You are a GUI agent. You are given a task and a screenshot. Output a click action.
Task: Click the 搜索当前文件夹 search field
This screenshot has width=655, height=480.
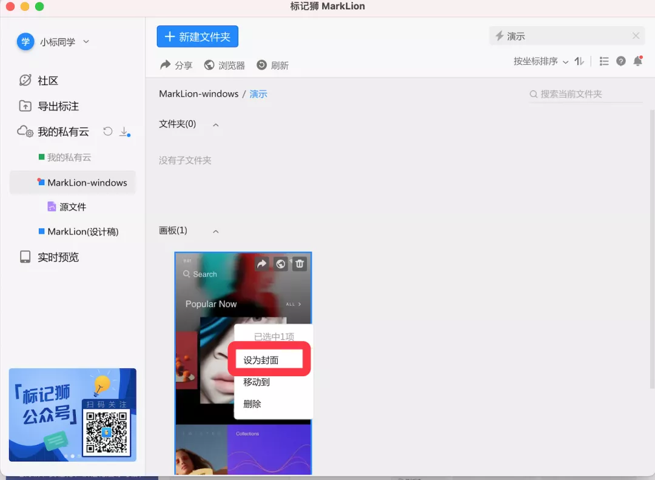tap(585, 94)
